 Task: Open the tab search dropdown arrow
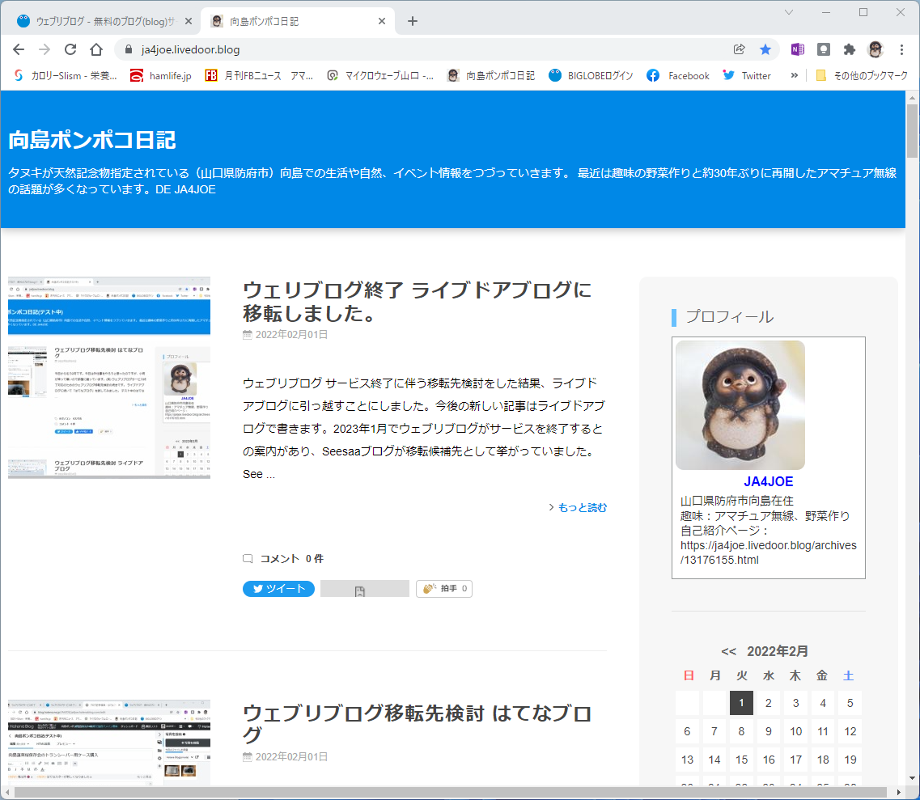tap(789, 12)
